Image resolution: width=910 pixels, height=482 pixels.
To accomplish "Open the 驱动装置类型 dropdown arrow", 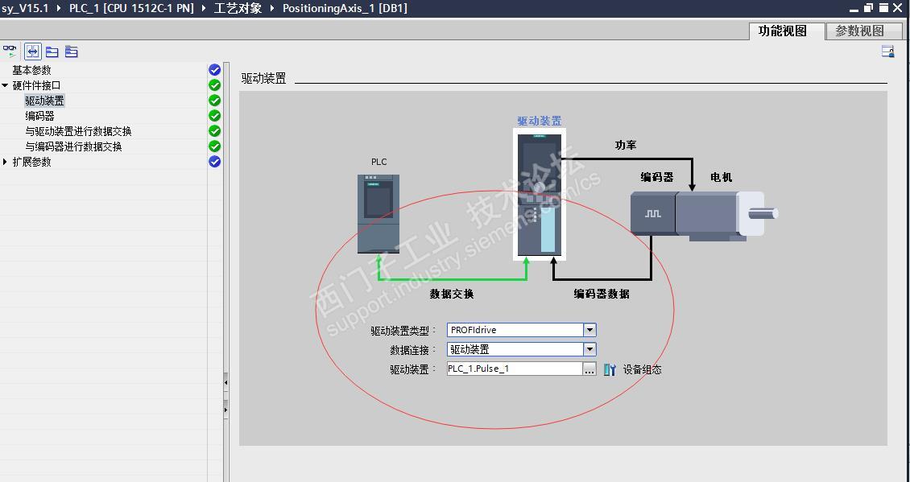I will click(589, 330).
